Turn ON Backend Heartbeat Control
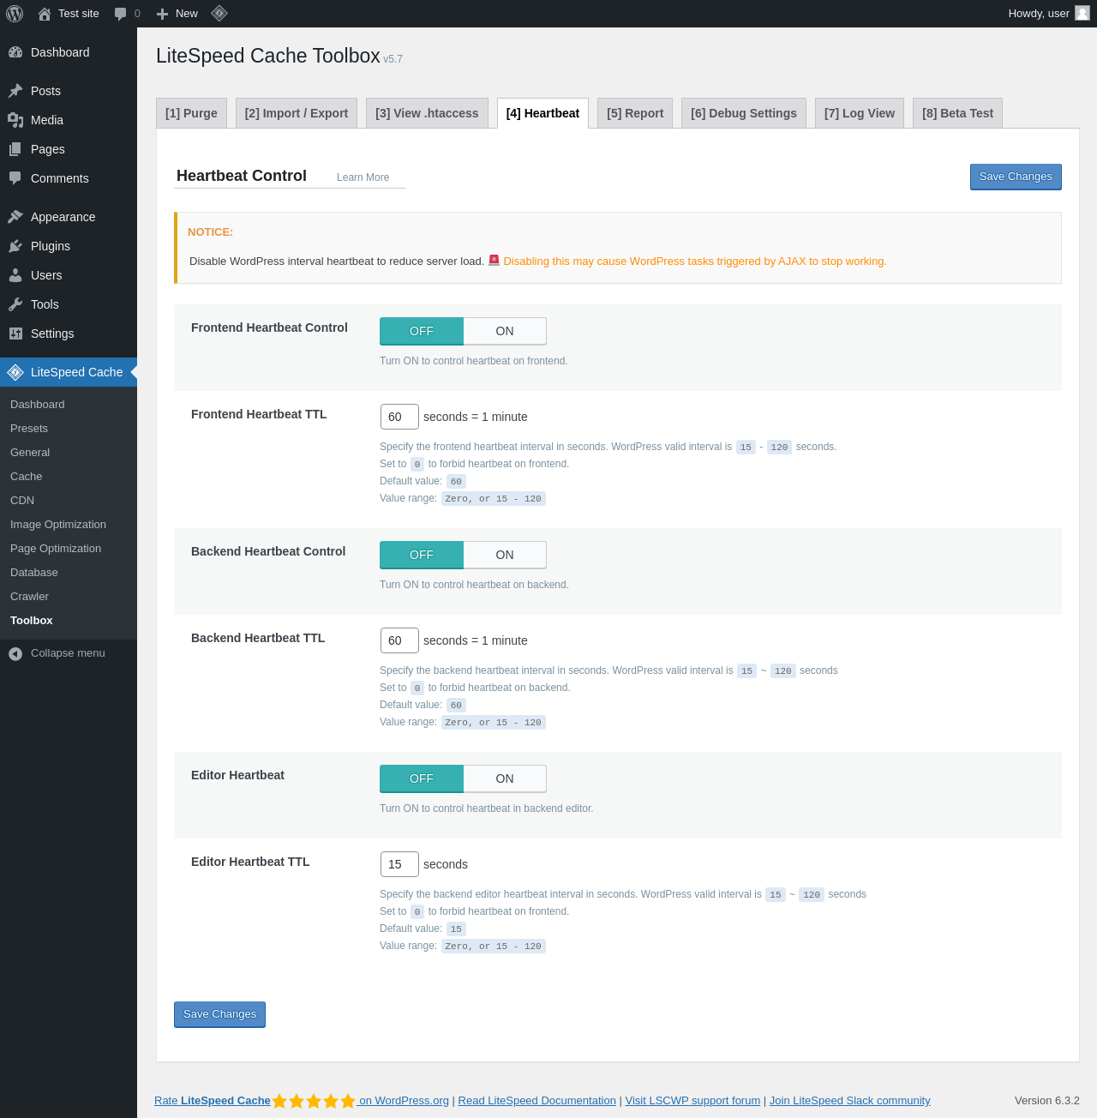The height and width of the screenshot is (1118, 1097). pyautogui.click(x=505, y=555)
